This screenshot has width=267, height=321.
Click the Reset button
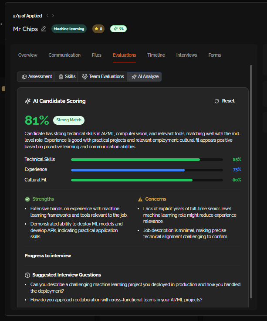224,101
